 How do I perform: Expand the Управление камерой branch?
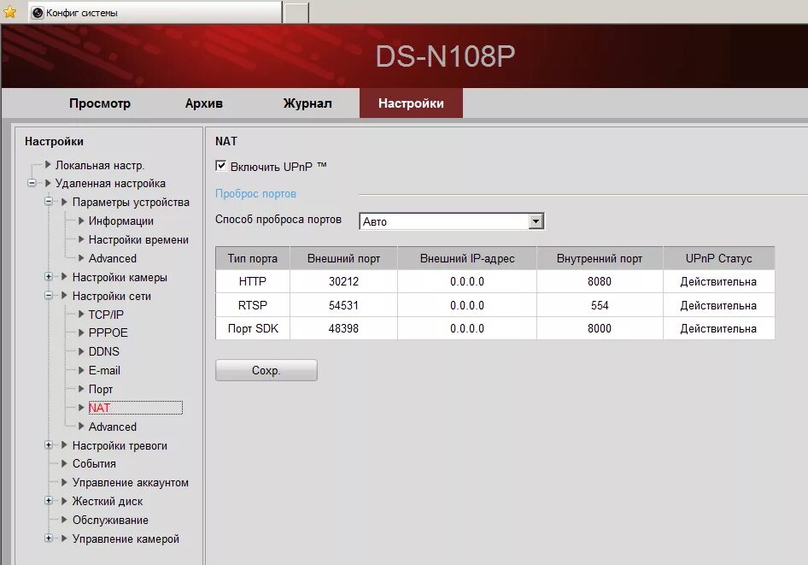49,539
